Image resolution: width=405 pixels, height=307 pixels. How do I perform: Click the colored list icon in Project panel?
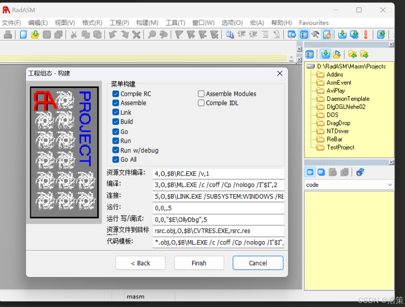pyautogui.click(x=310, y=54)
